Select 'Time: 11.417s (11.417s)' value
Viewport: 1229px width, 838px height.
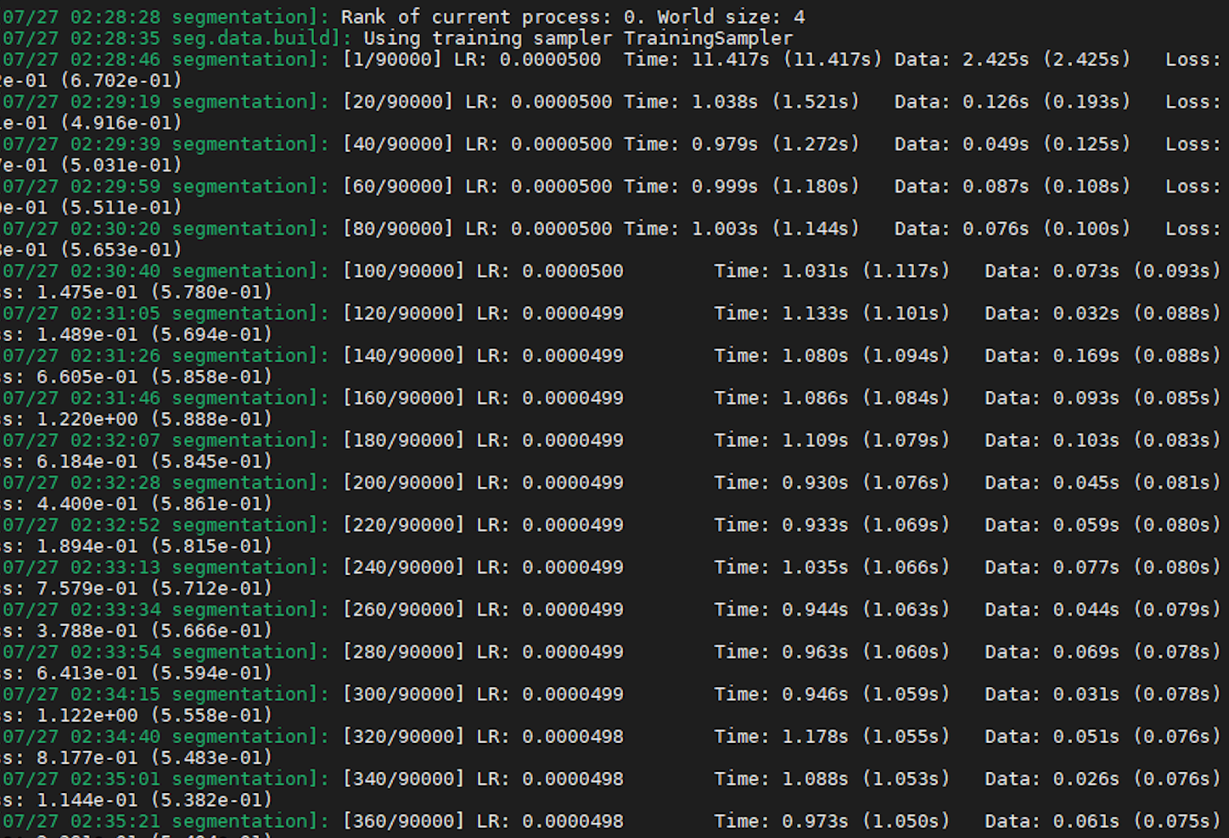pyautogui.click(x=753, y=59)
